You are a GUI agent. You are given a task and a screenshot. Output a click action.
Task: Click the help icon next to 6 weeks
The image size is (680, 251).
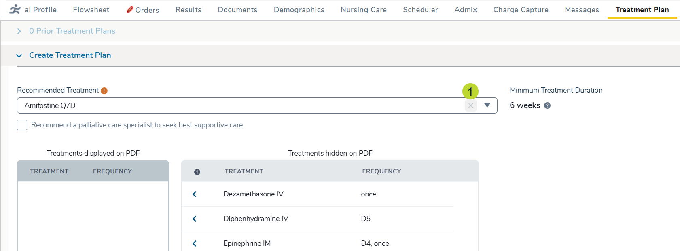(547, 105)
